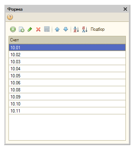Click the Подбор button

pyautogui.click(x=98, y=29)
